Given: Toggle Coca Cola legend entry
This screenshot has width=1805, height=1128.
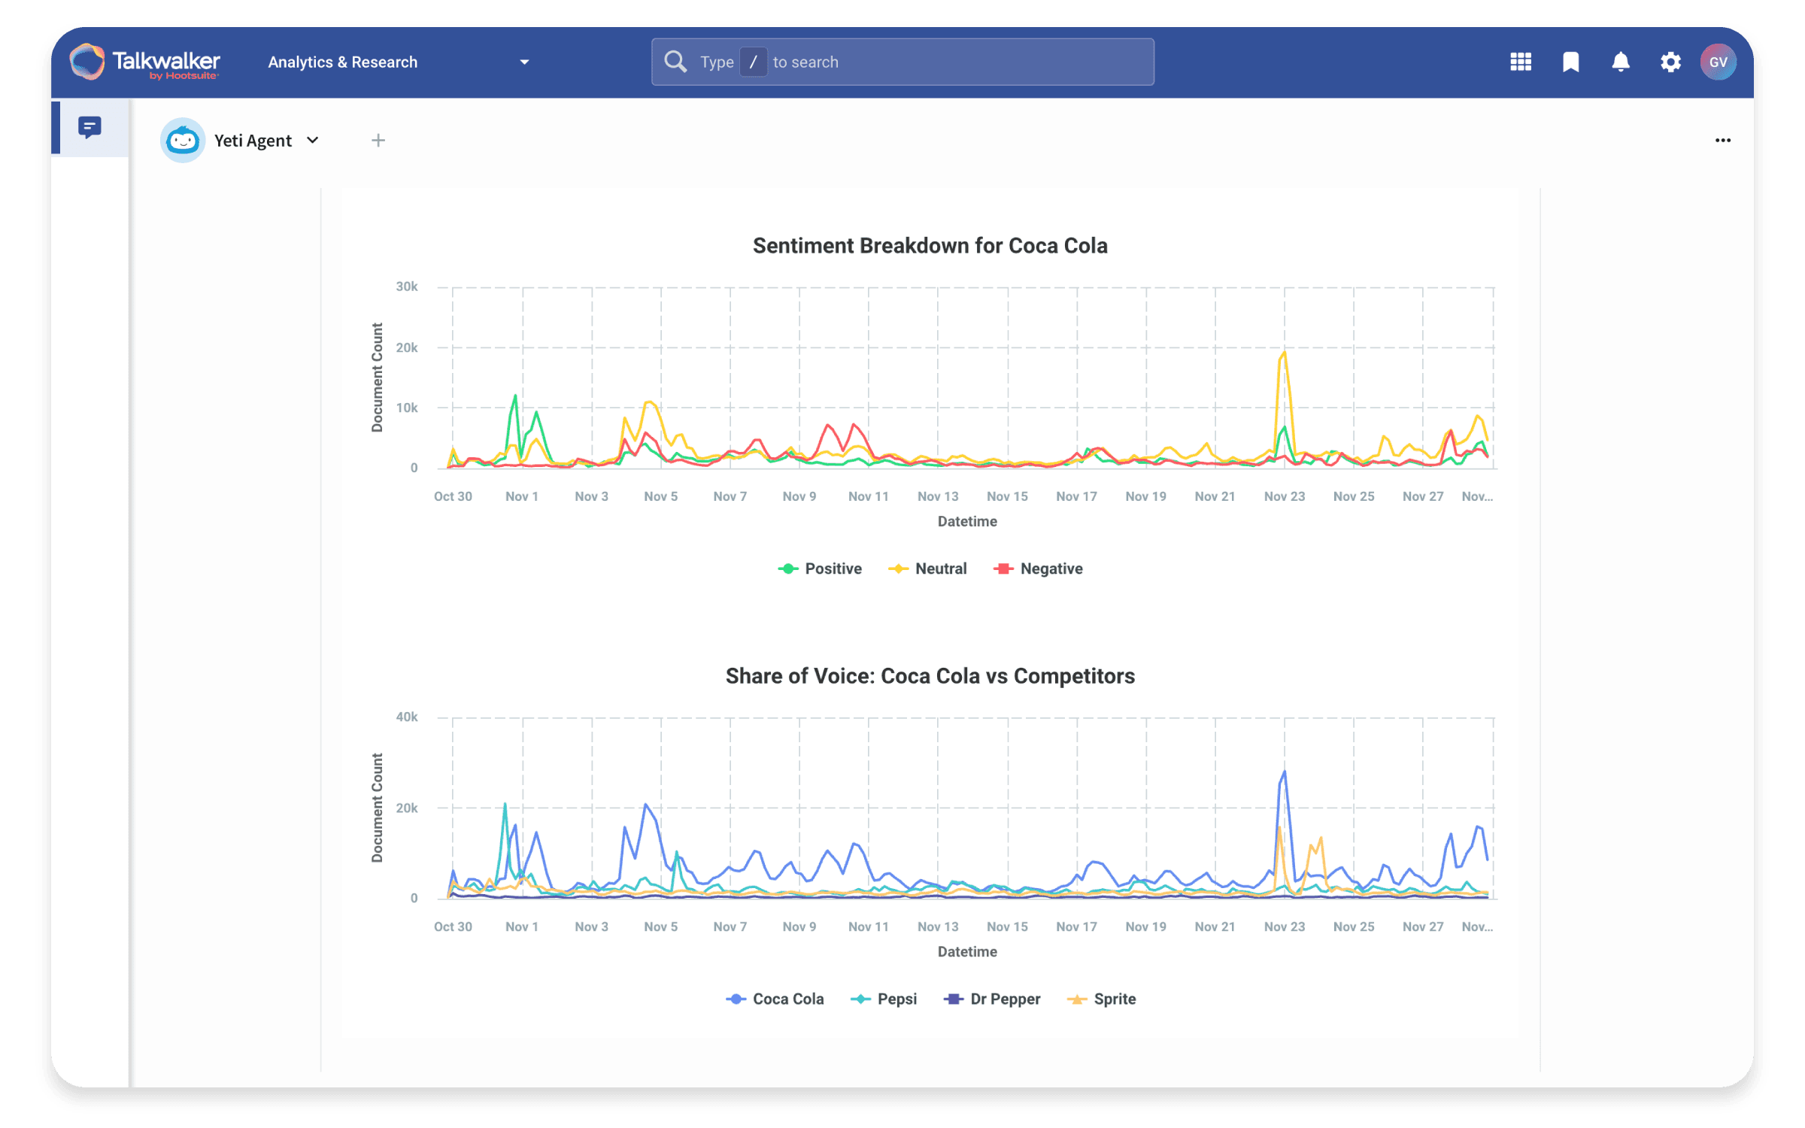Looking at the screenshot, I should [x=775, y=999].
